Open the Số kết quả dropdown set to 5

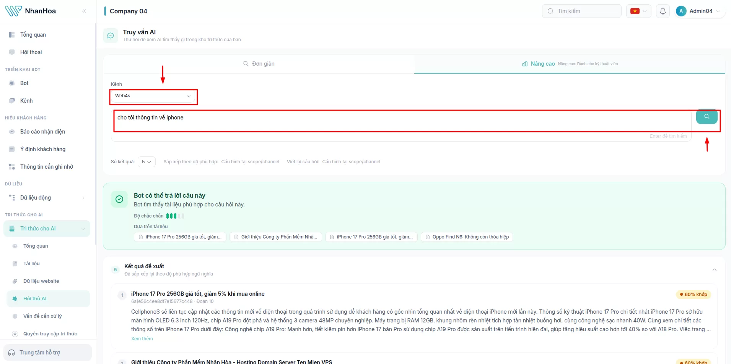pos(147,162)
